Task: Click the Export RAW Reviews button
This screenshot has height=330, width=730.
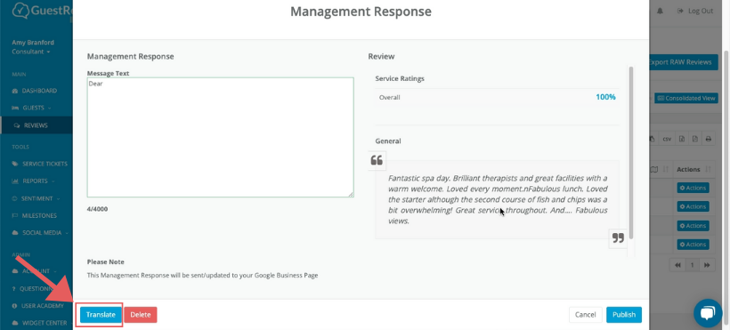Action: pyautogui.click(x=683, y=62)
